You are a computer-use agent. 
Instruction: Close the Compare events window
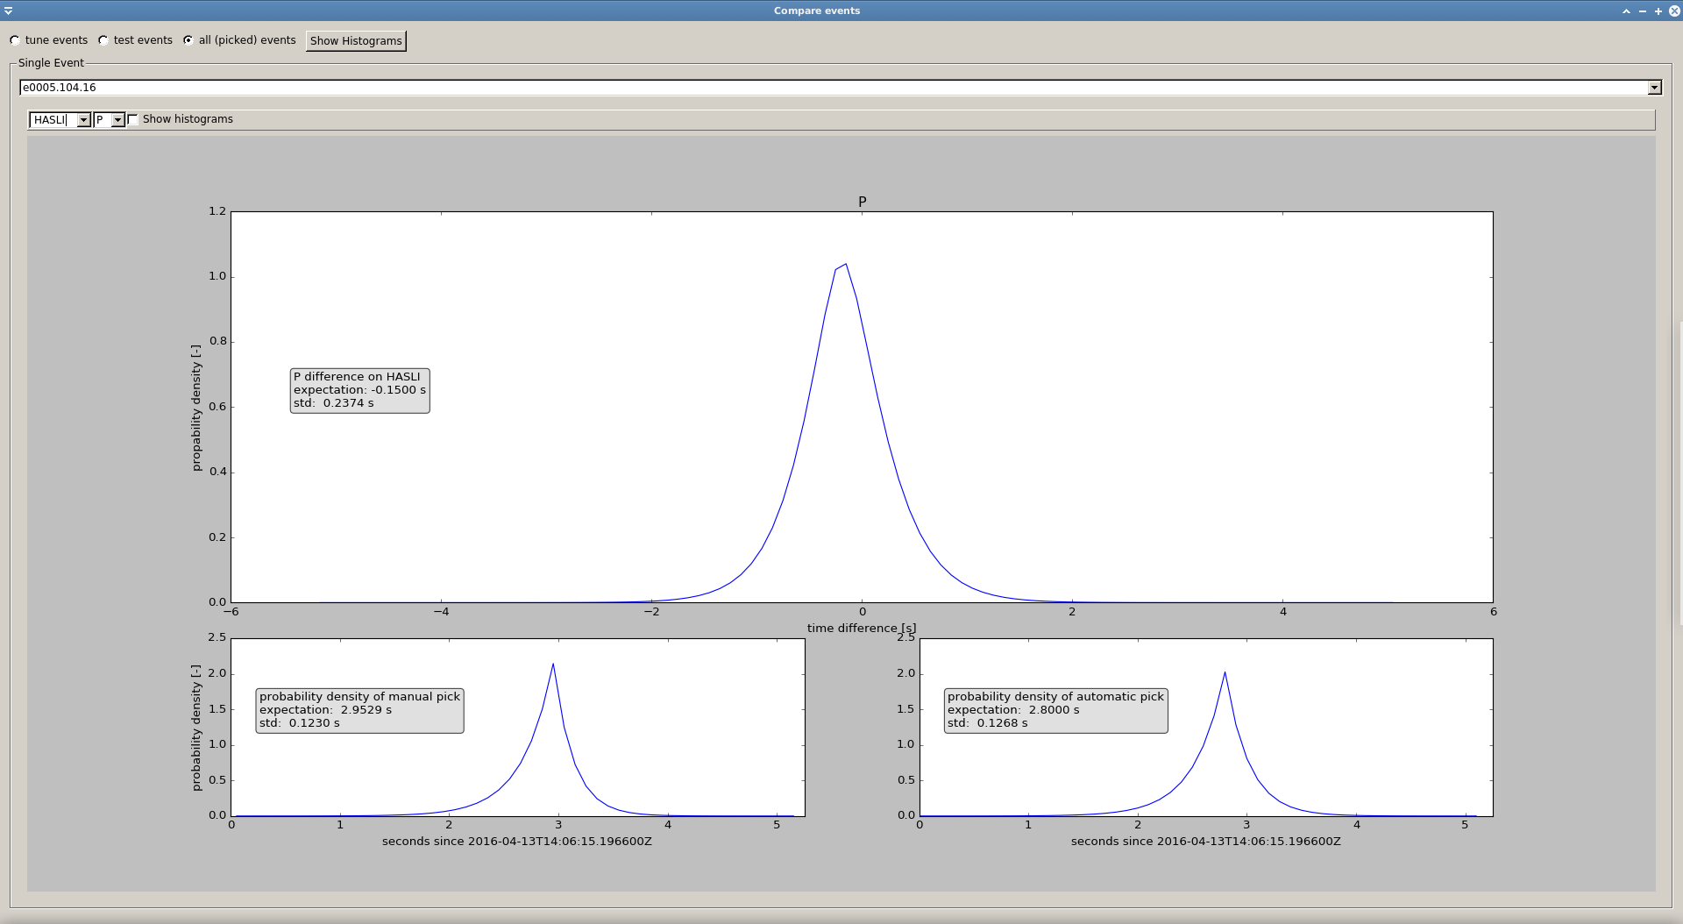(x=1673, y=11)
